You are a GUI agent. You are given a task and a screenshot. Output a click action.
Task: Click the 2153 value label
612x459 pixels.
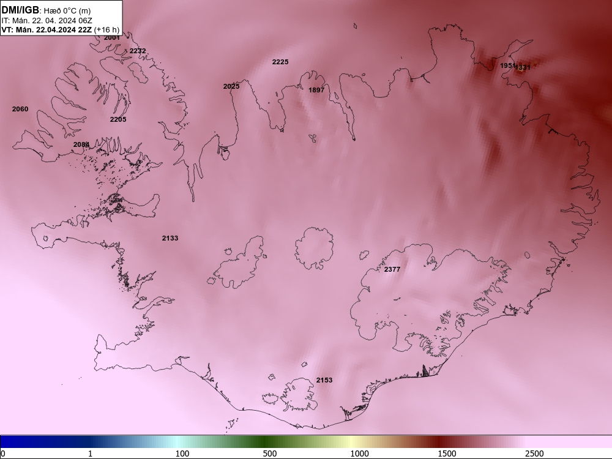[324, 380]
